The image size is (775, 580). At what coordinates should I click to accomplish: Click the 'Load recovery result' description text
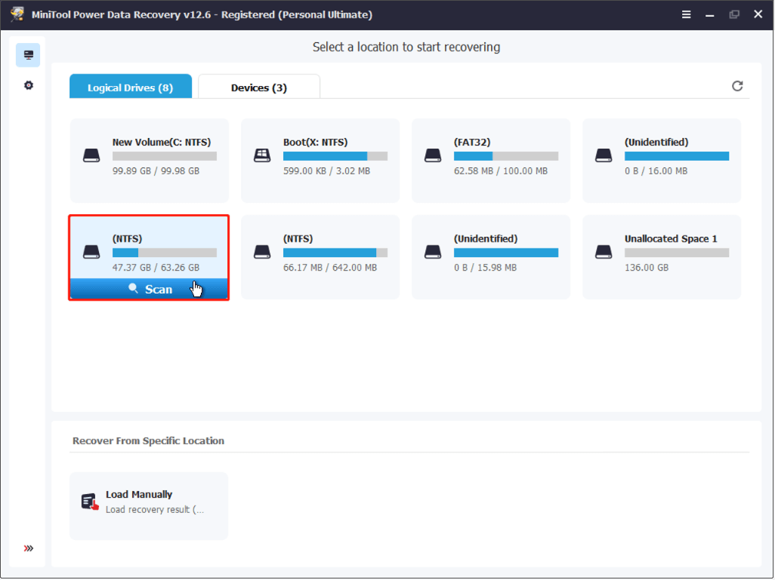click(x=155, y=509)
